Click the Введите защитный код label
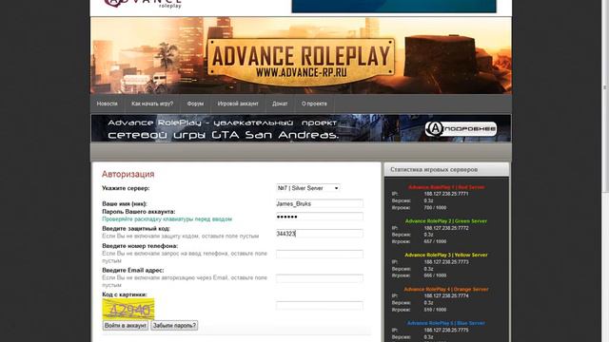Viewport: 609px width, 342px height. click(136, 228)
